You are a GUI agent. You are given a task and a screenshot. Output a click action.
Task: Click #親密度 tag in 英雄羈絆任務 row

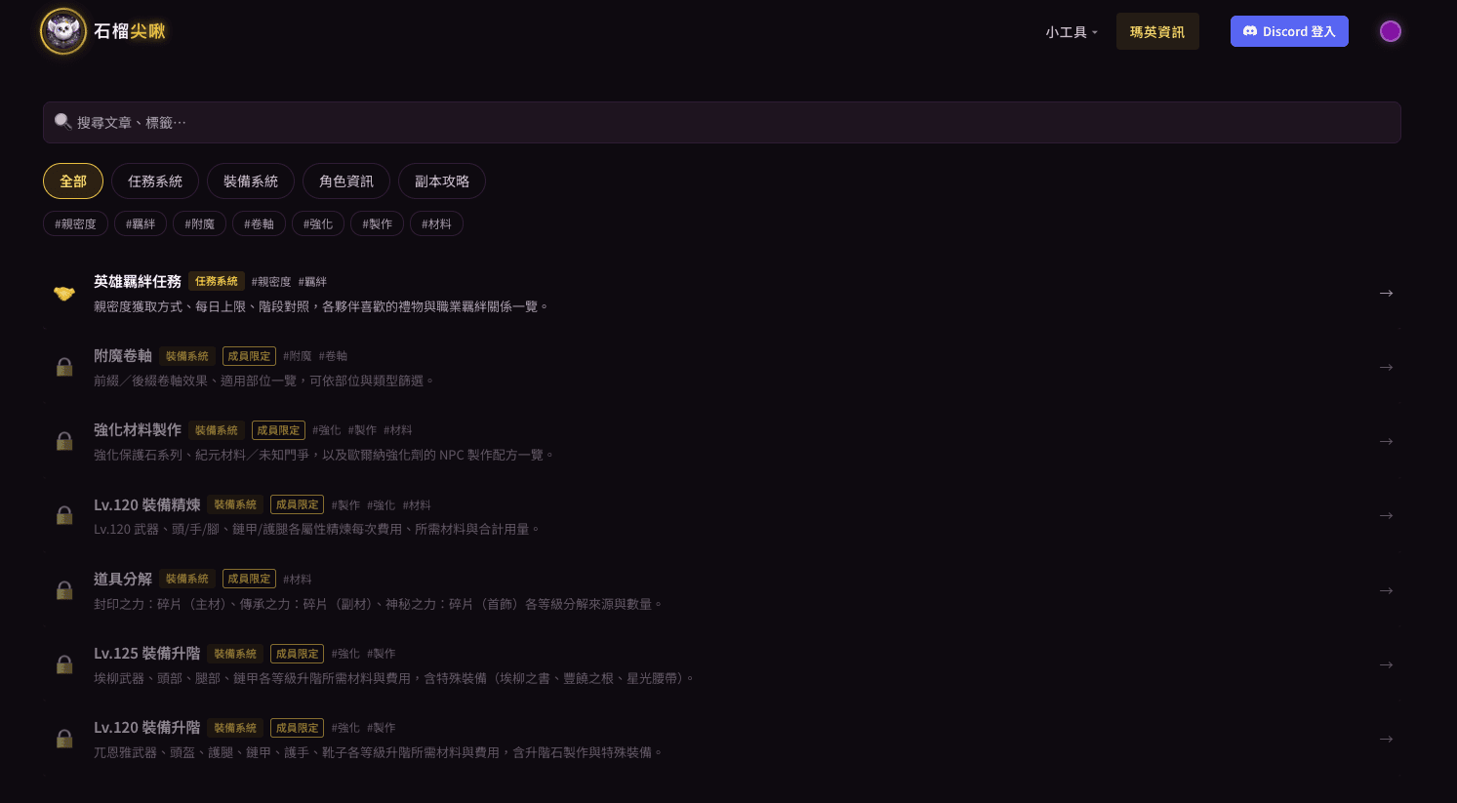pos(271,282)
